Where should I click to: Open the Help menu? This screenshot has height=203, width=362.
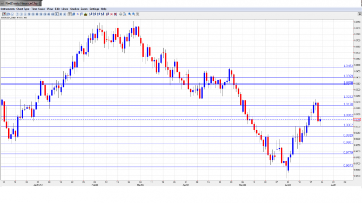pyautogui.click(x=104, y=9)
